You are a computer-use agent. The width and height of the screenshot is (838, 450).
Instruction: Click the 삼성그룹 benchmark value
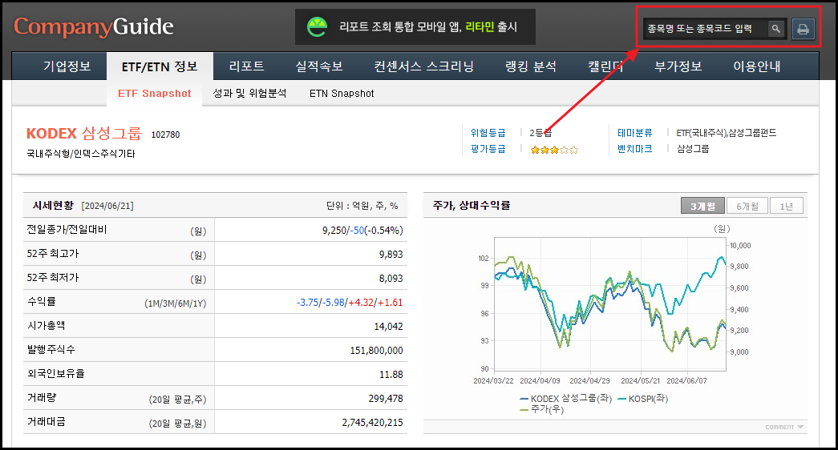click(693, 149)
